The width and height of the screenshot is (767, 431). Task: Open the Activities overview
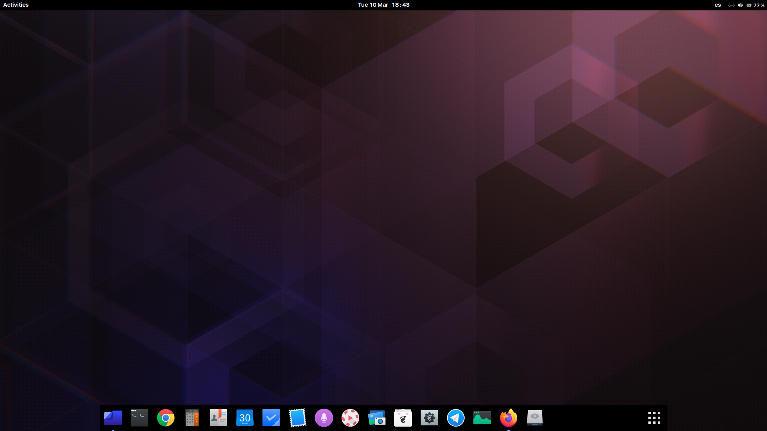click(x=16, y=5)
